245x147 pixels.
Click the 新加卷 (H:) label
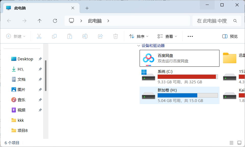click(x=167, y=90)
